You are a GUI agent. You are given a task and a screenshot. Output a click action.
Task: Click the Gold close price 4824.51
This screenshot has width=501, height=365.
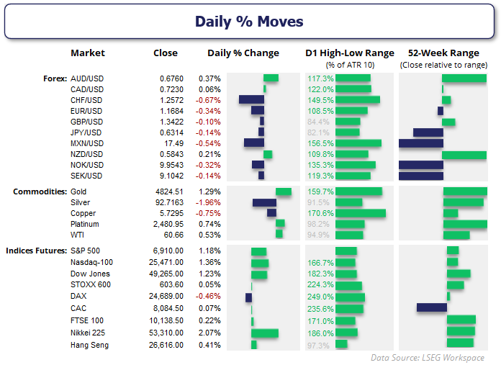point(170,192)
